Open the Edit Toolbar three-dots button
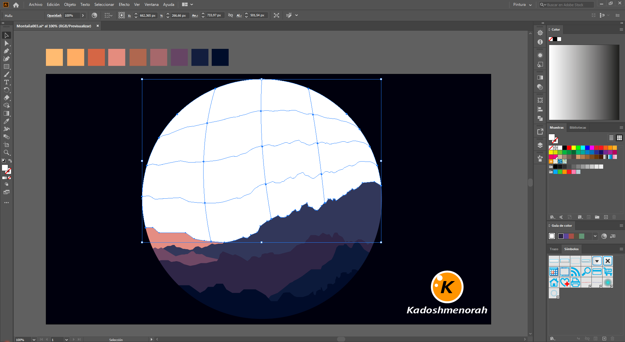Viewport: 625px width, 342px height. (7, 203)
